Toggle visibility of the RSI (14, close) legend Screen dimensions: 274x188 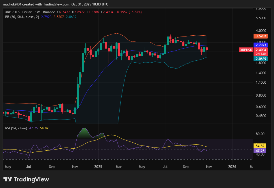coord(16,128)
